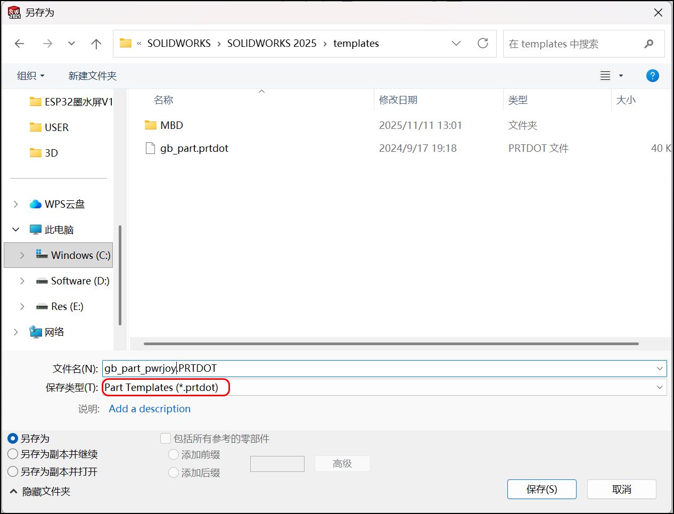Collapse the 此电脑 node

click(x=16, y=230)
